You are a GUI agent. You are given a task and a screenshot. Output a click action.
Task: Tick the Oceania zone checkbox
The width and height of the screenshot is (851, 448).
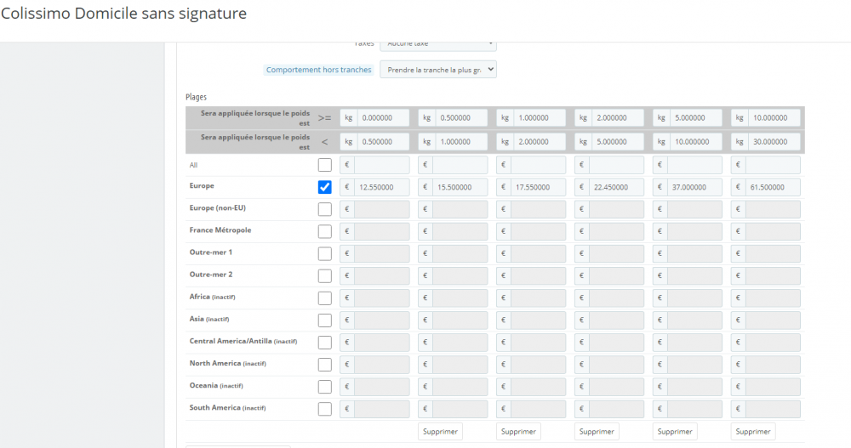[x=324, y=387]
